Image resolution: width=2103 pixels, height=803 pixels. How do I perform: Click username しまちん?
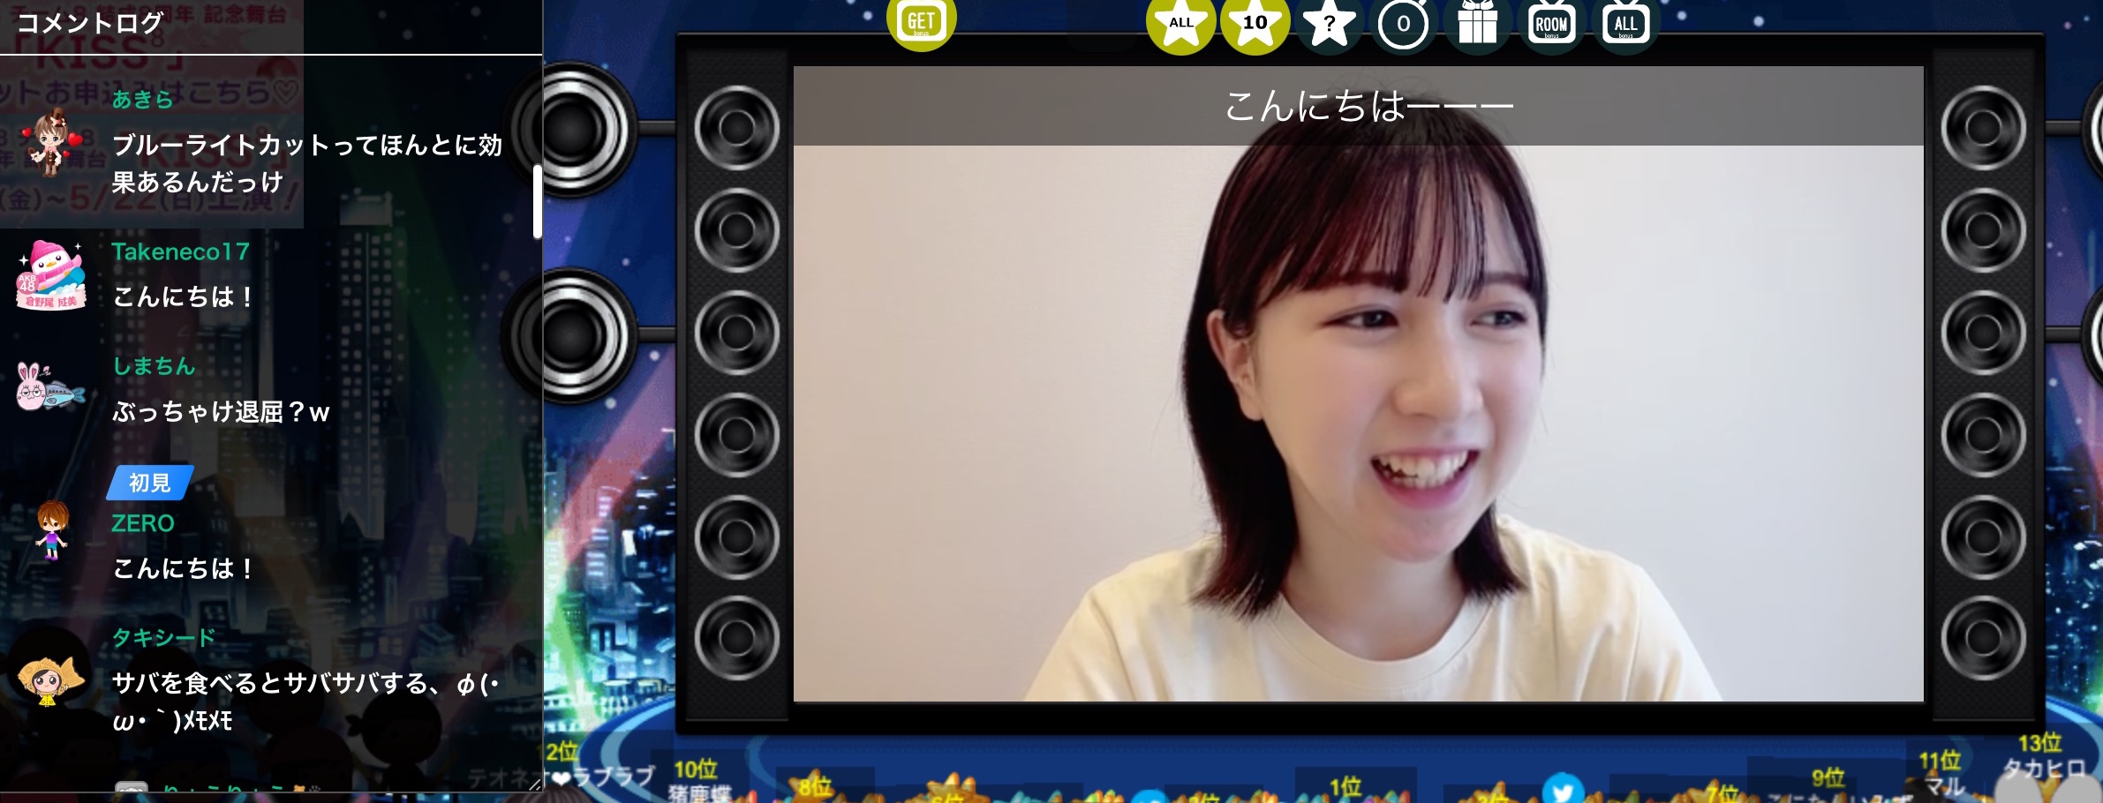pos(154,366)
